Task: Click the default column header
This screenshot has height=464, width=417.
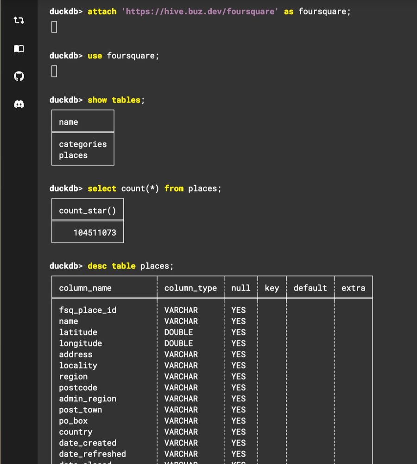Action: 310,288
